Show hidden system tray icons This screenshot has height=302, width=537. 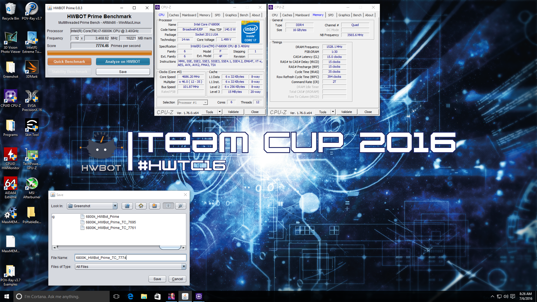(x=492, y=296)
